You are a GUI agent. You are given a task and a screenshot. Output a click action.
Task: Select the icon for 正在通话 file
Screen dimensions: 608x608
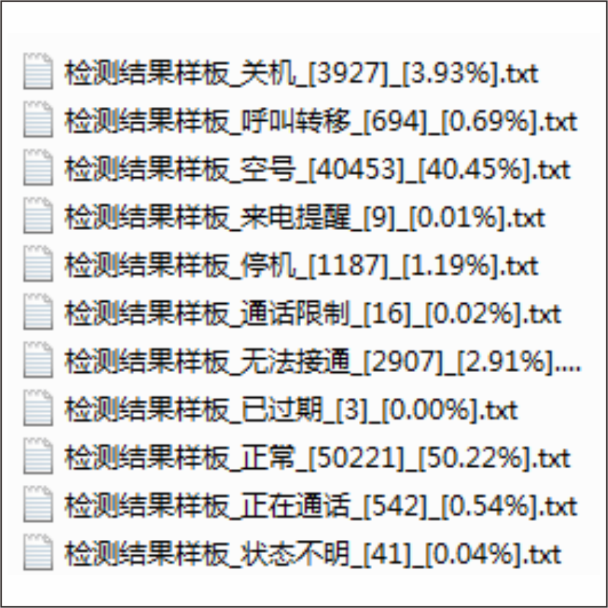click(38, 504)
